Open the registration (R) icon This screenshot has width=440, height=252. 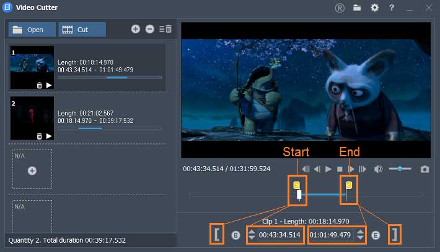click(340, 8)
